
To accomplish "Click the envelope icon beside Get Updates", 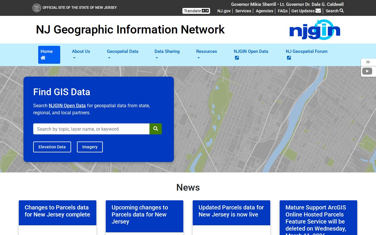I will click(318, 11).
